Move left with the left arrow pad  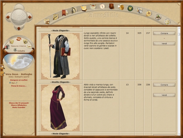(x=8, y=17)
